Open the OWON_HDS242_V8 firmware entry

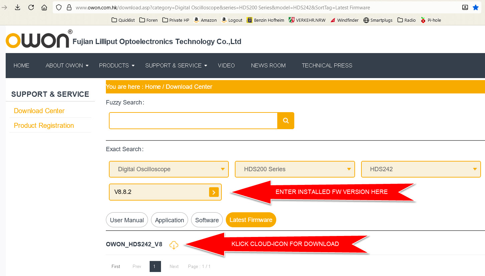click(134, 244)
